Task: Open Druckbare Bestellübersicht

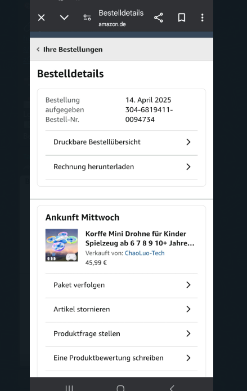Action: (122, 142)
